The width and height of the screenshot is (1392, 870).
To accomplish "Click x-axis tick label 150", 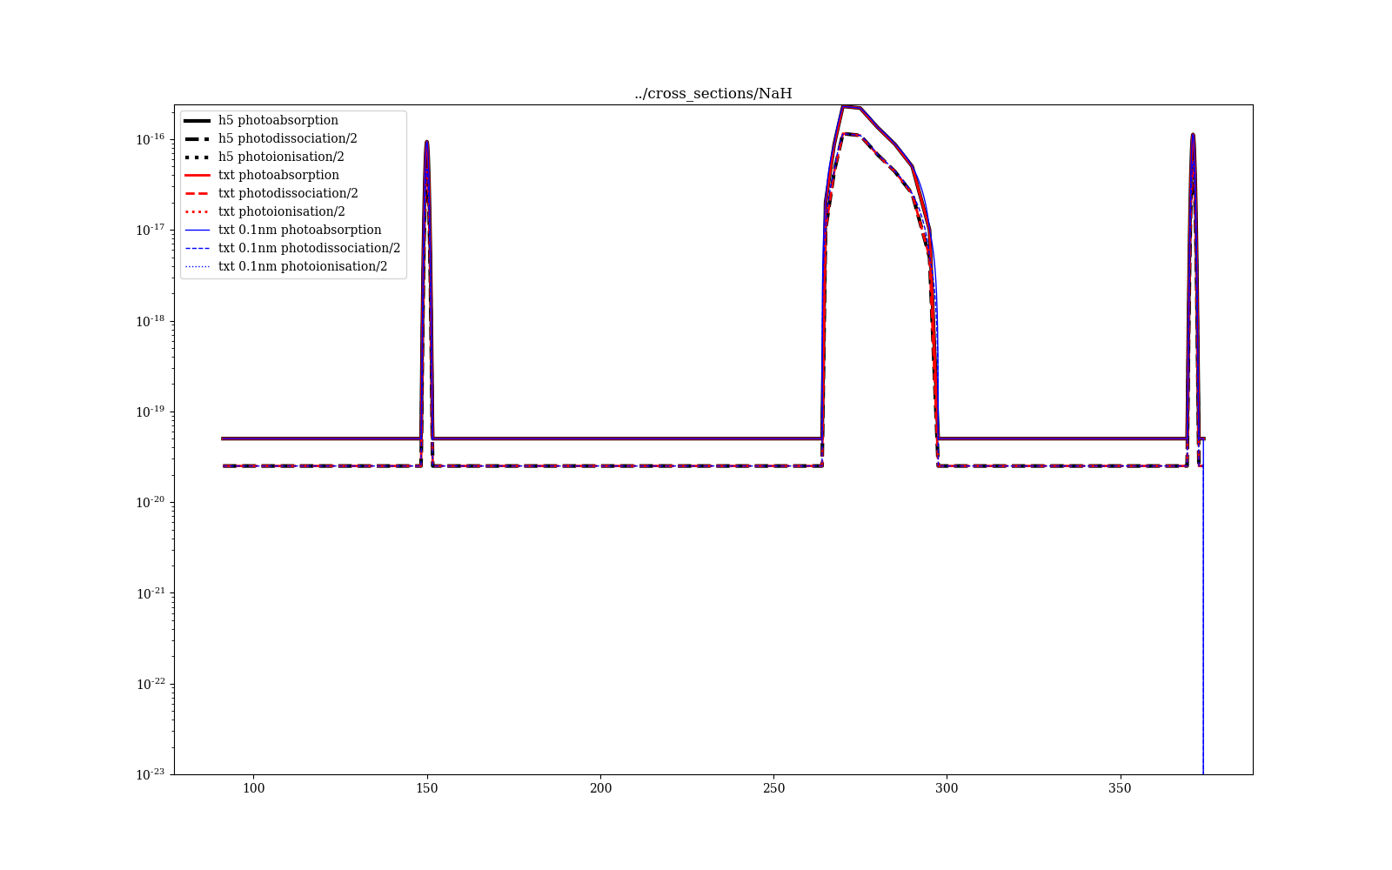I will (x=427, y=788).
